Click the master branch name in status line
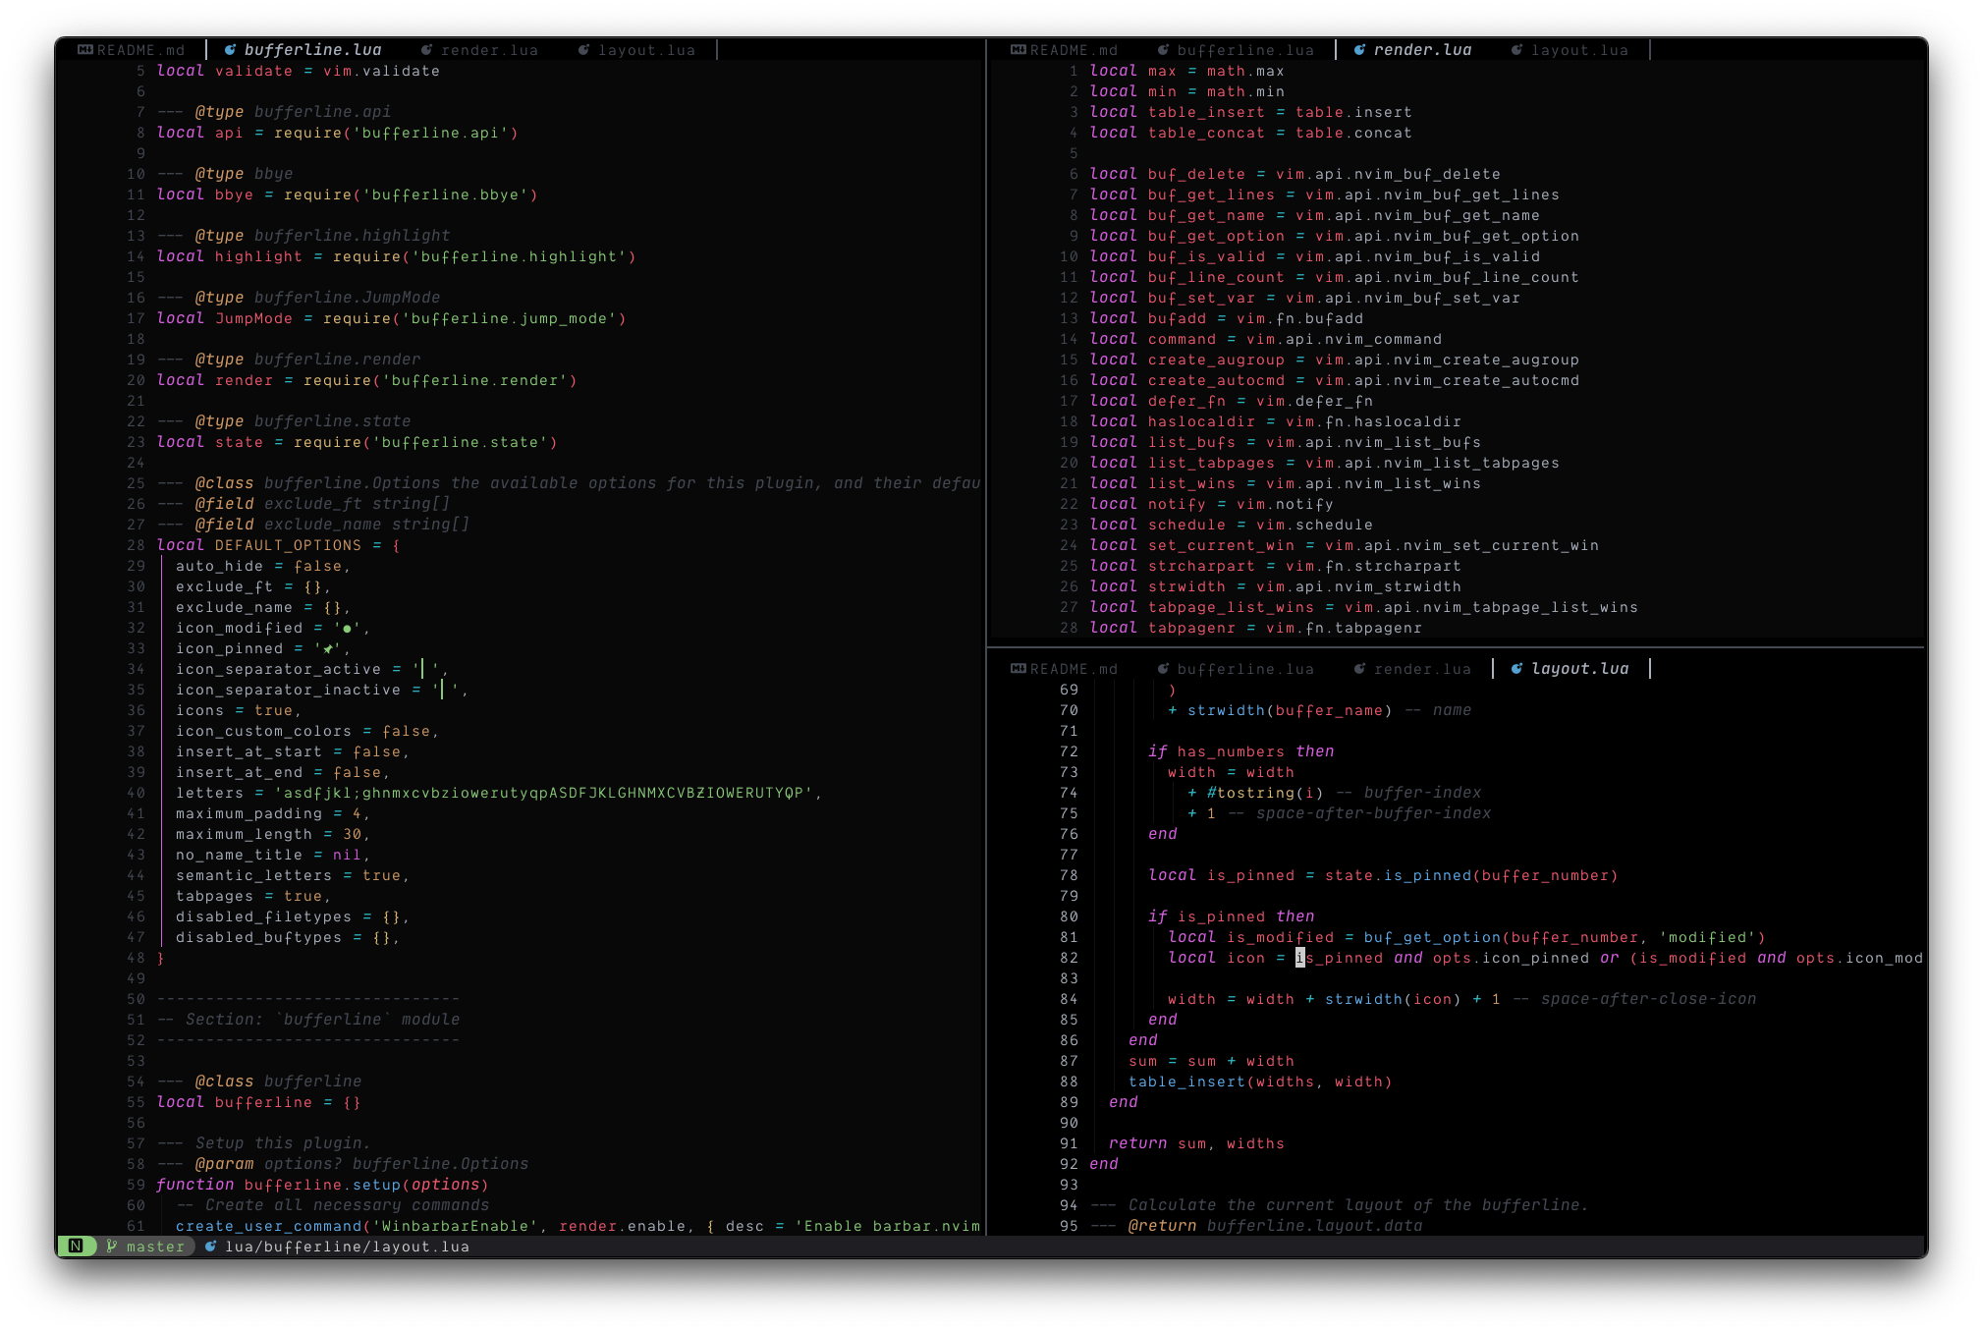The image size is (1983, 1331). tap(155, 1247)
